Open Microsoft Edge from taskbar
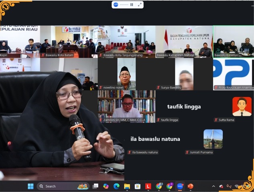This screenshot has width=254, height=192. pos(116,186)
